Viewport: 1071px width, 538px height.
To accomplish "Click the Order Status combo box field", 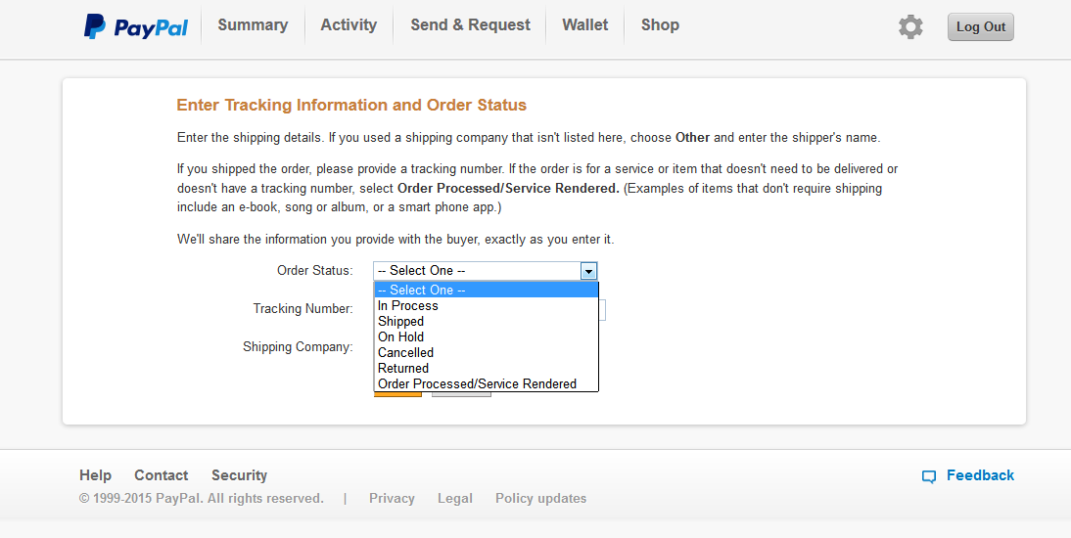I will [x=485, y=271].
